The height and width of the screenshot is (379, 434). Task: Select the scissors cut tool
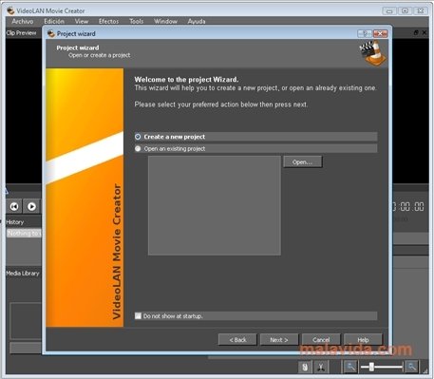tap(321, 367)
